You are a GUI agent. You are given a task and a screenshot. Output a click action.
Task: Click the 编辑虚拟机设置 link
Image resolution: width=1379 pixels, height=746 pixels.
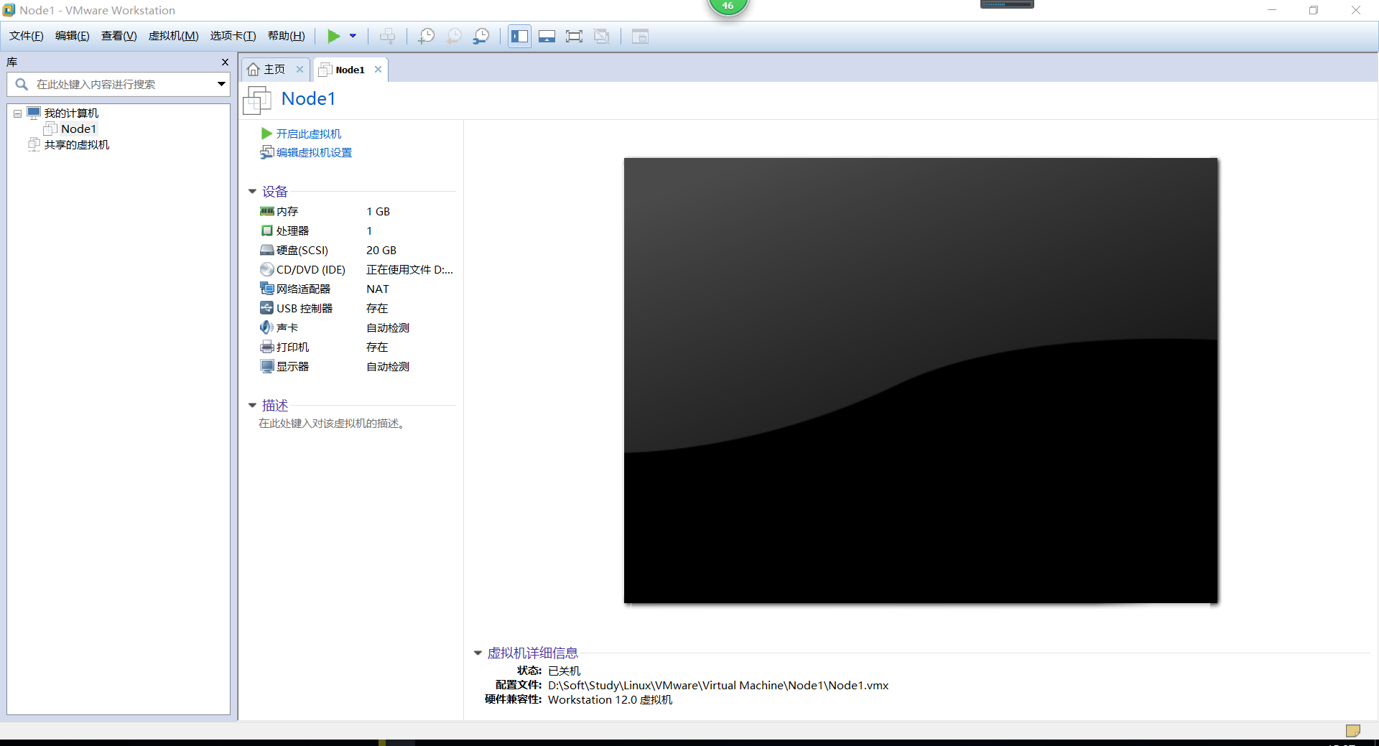314,153
